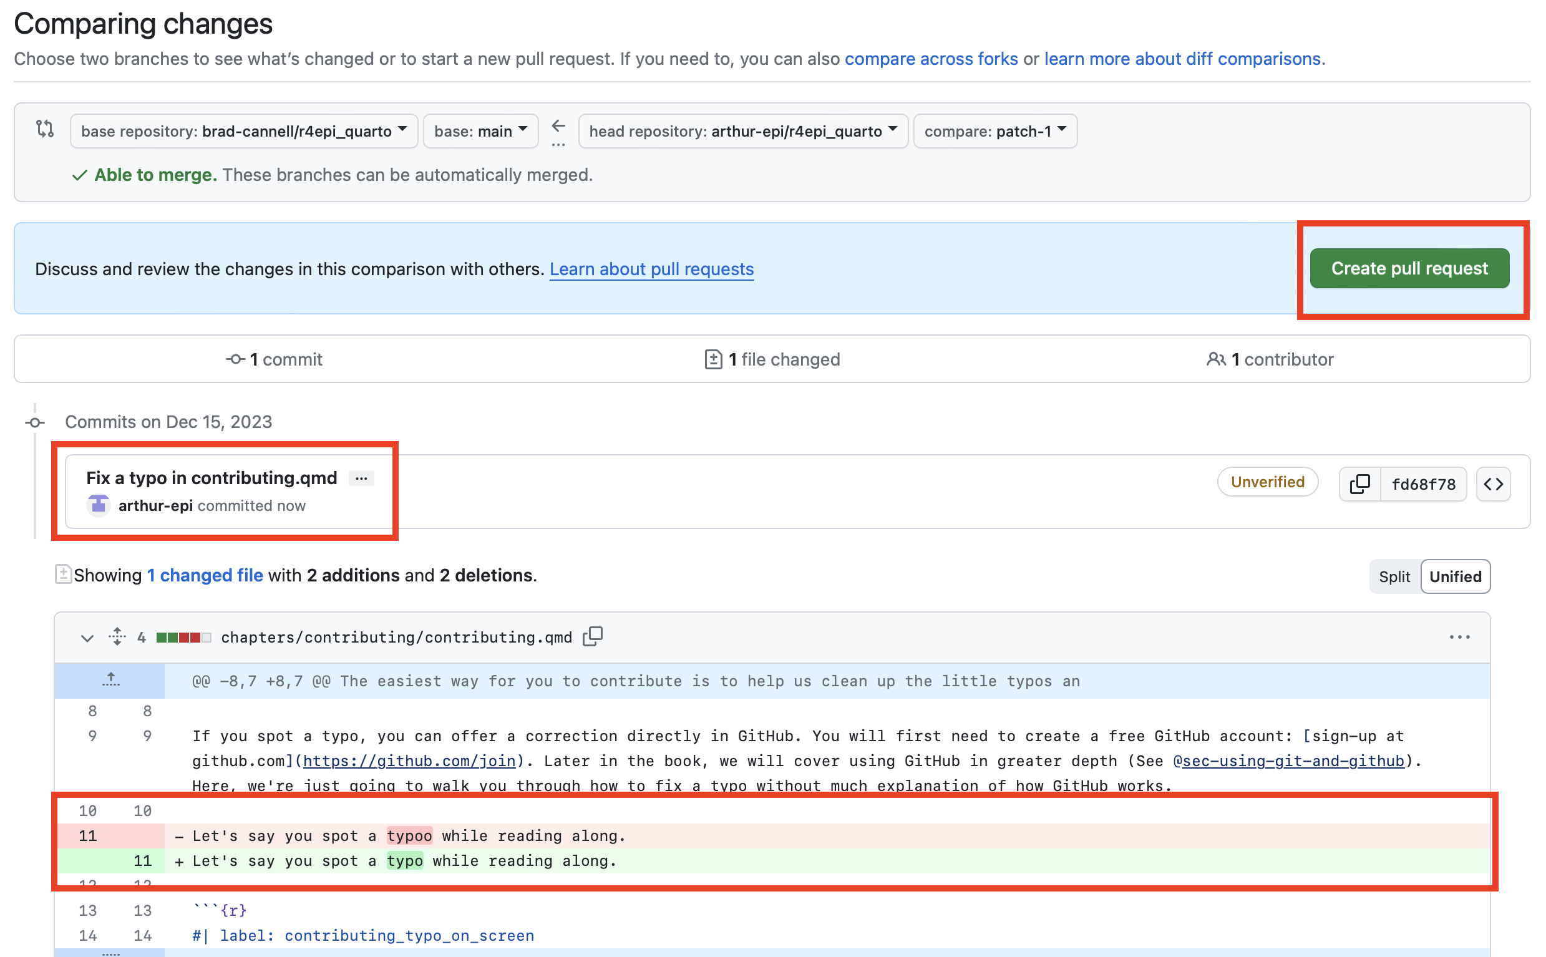Image resolution: width=1546 pixels, height=957 pixels.
Task: Open the arthur-epi author link
Action: [x=155, y=506]
